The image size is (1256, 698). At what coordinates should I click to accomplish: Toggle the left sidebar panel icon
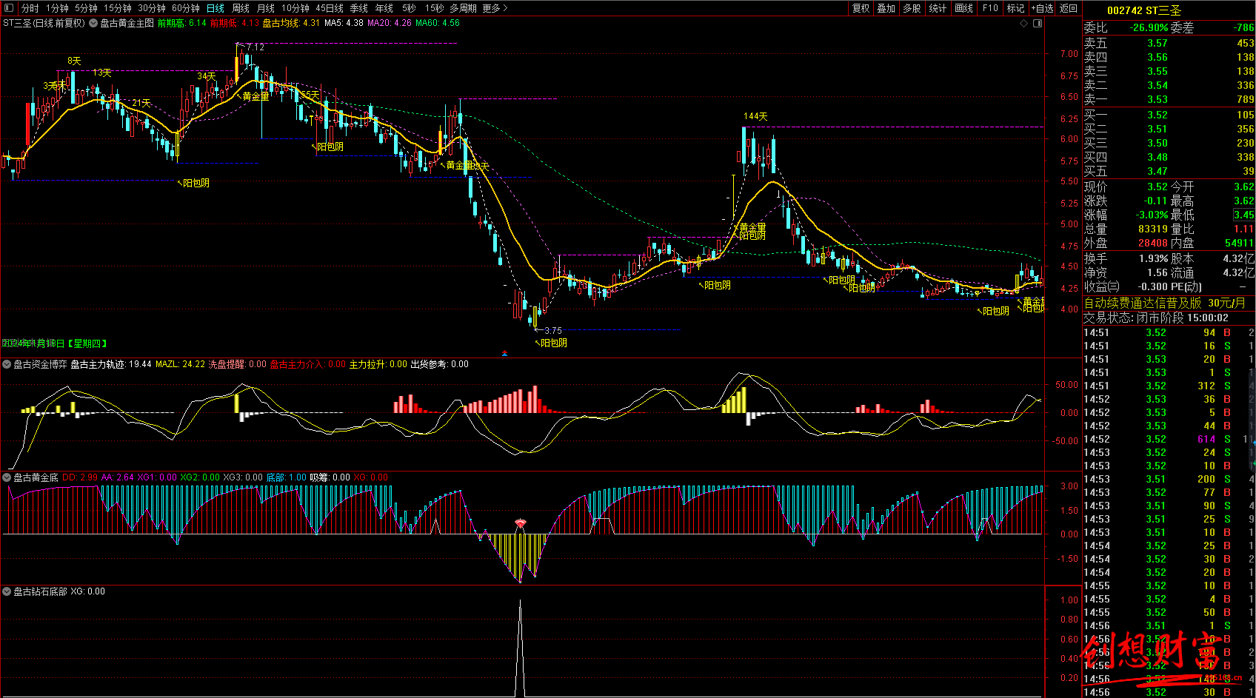pos(8,8)
